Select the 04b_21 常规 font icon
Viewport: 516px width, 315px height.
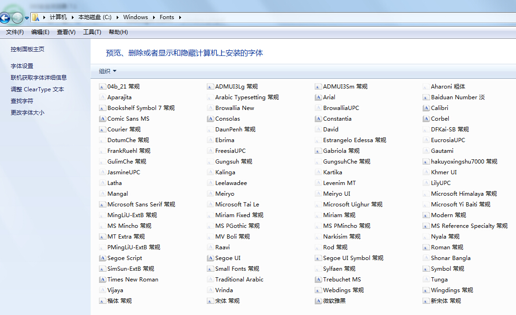click(x=102, y=87)
